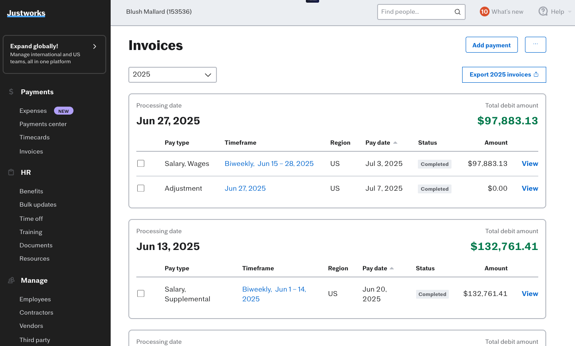575x346 pixels.
Task: Click the arrow on the Expand globally banner
Action: coord(94,46)
